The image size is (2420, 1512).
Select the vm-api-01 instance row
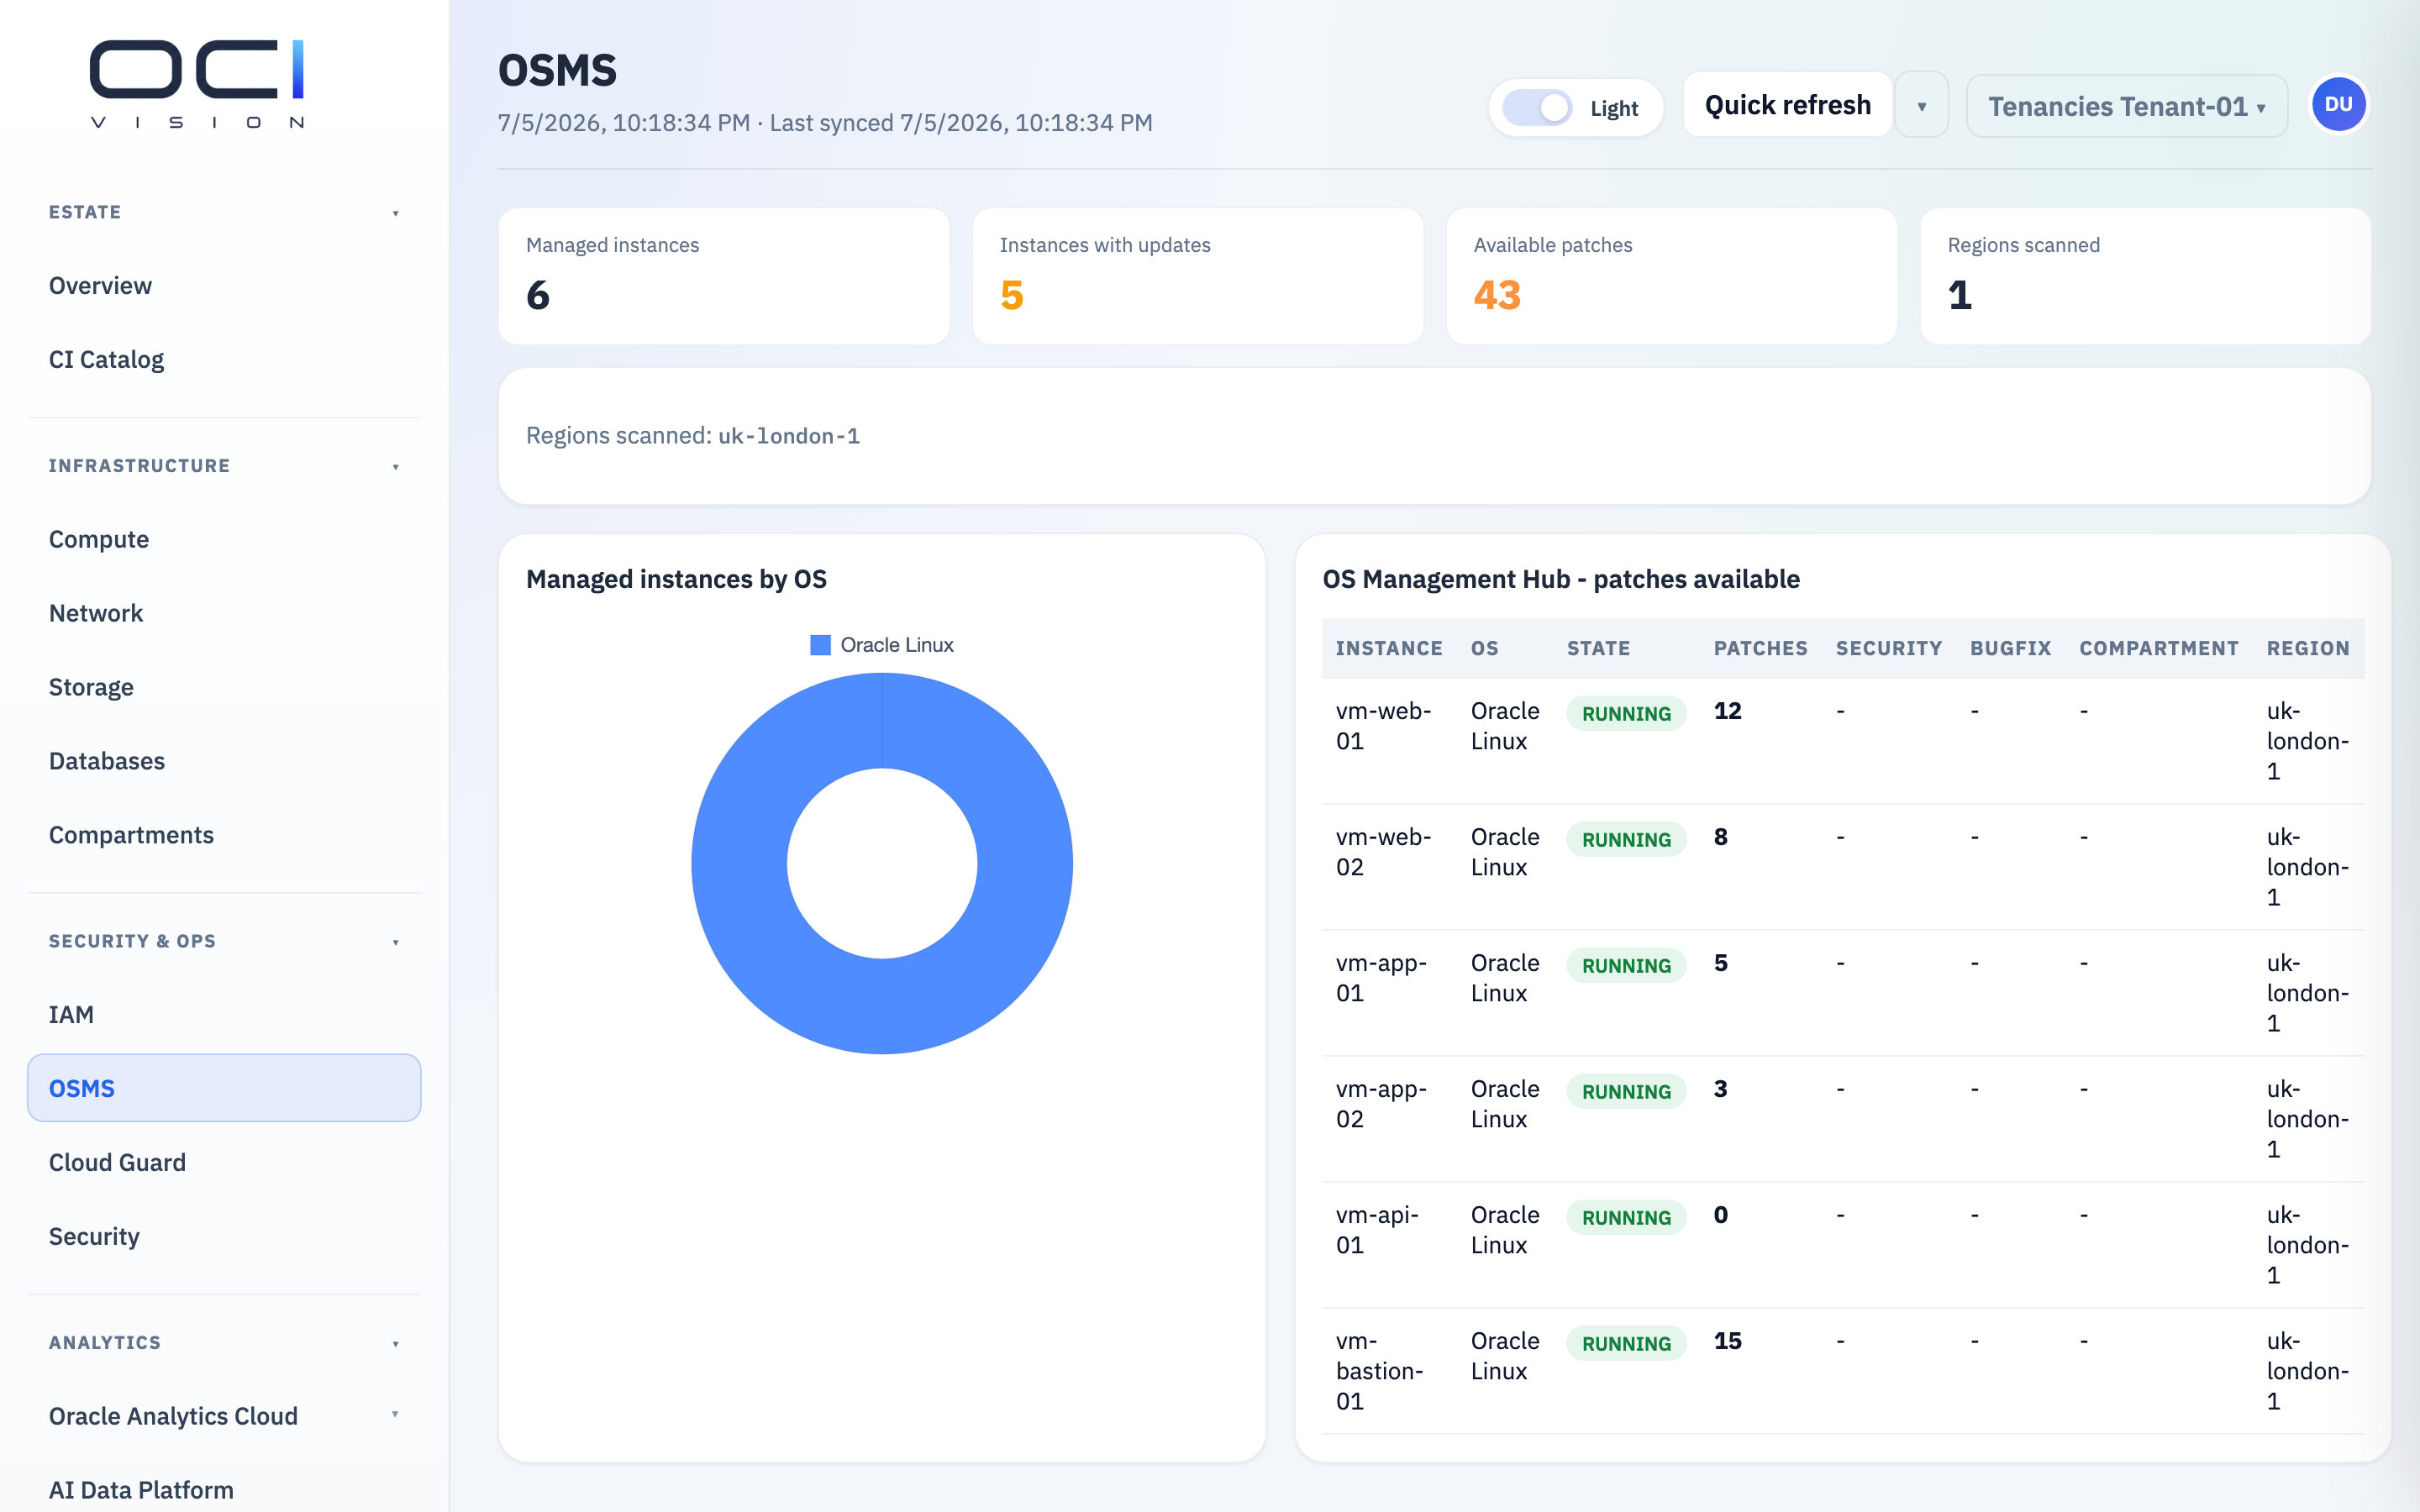pos(1843,1245)
